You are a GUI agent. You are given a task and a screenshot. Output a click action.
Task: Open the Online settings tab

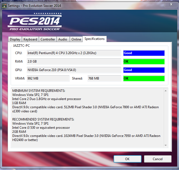(76, 39)
